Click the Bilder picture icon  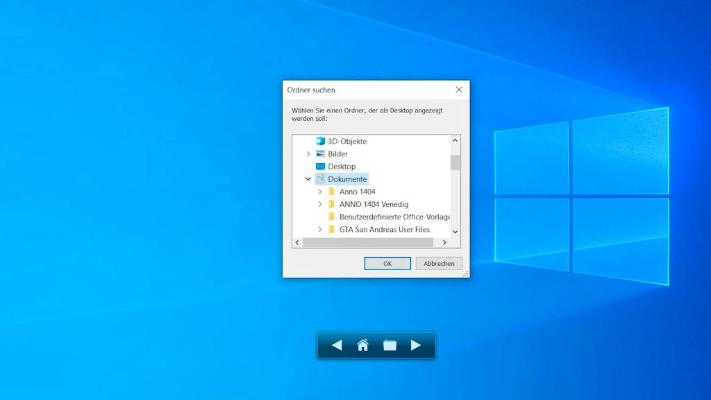point(321,153)
